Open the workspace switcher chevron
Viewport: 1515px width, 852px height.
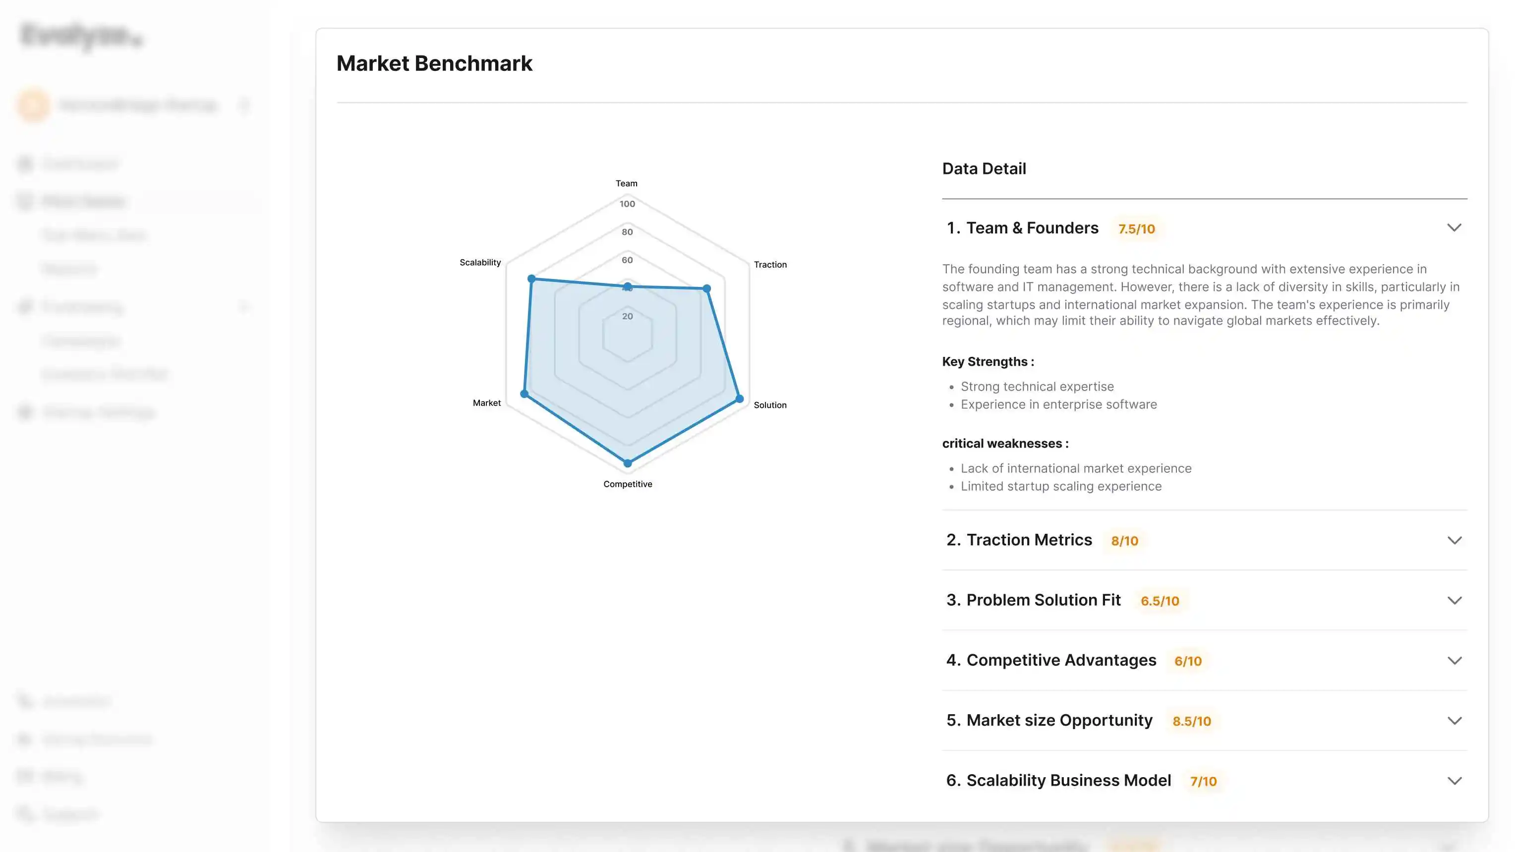tap(245, 105)
